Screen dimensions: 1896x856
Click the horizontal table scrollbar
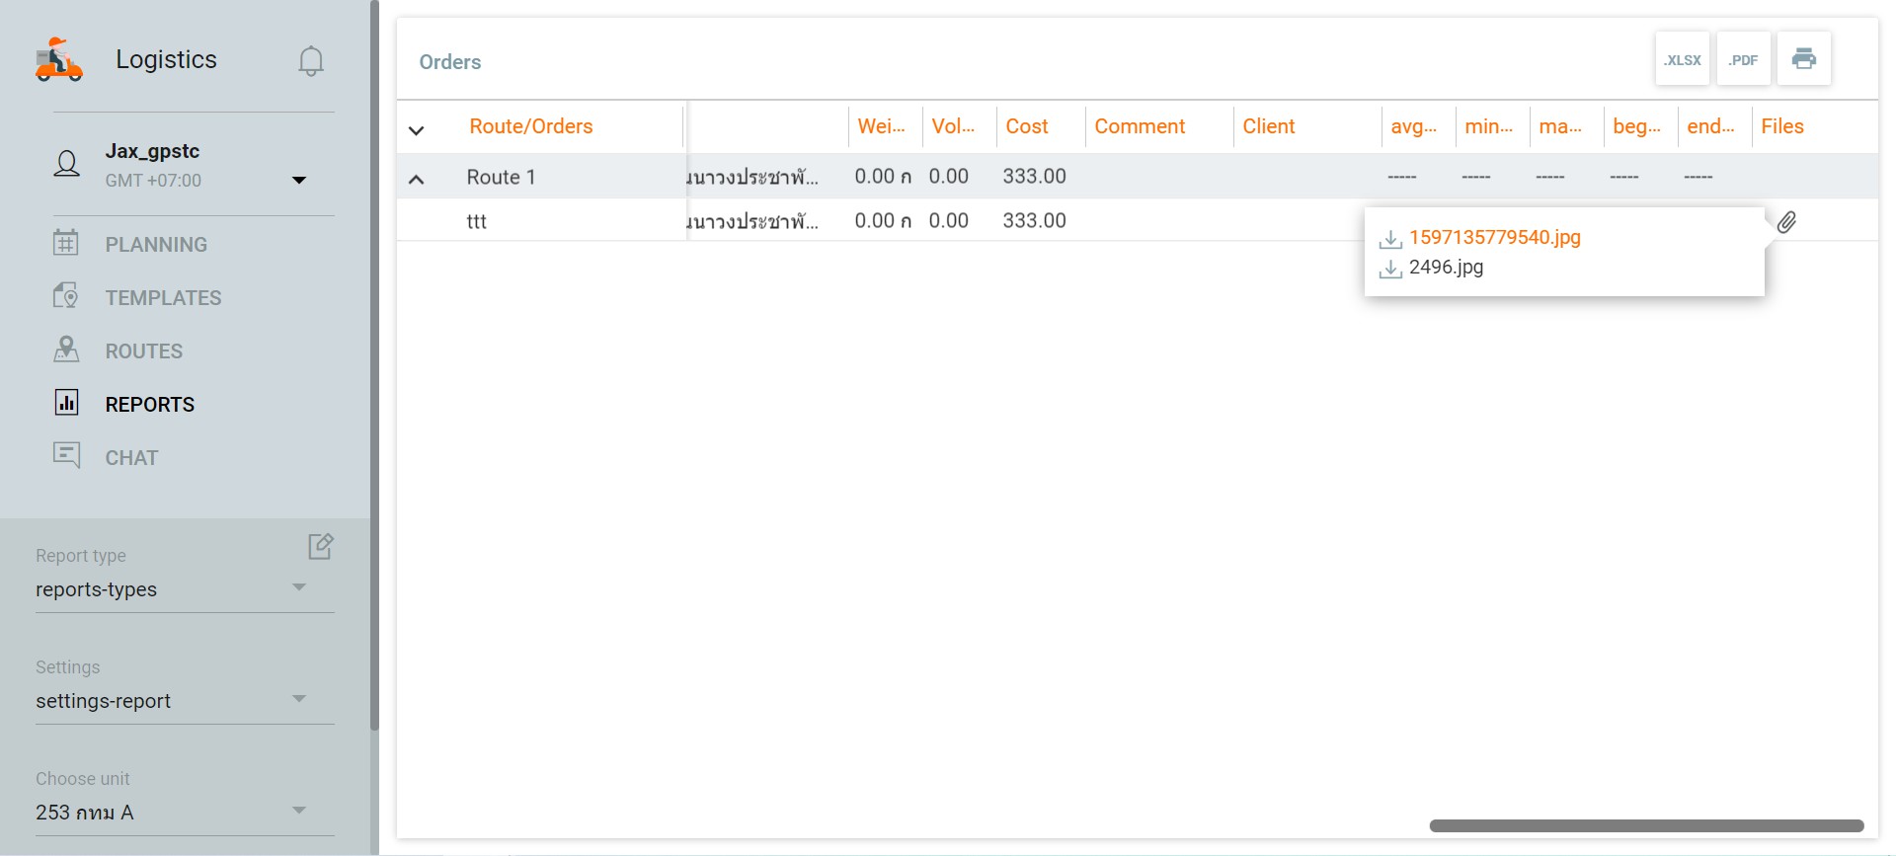coord(1646,825)
